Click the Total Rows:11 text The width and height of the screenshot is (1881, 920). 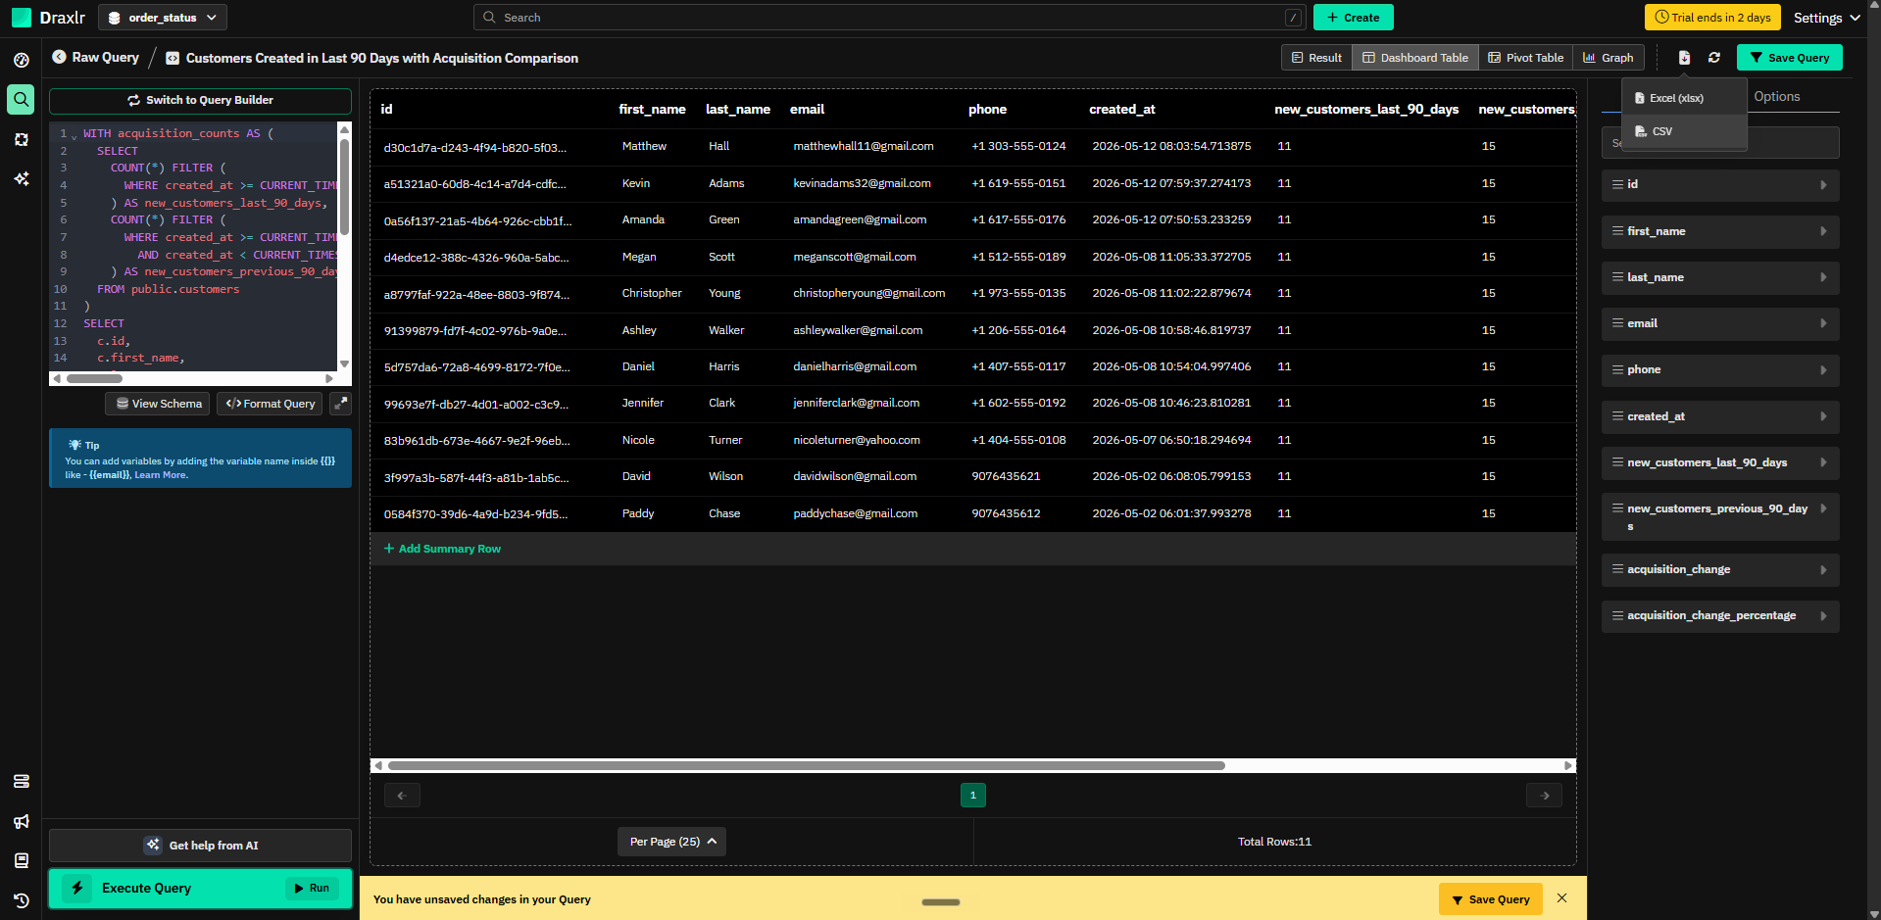tap(1274, 842)
